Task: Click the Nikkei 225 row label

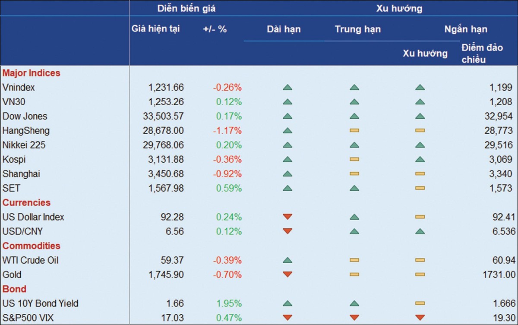Action: (x=24, y=145)
